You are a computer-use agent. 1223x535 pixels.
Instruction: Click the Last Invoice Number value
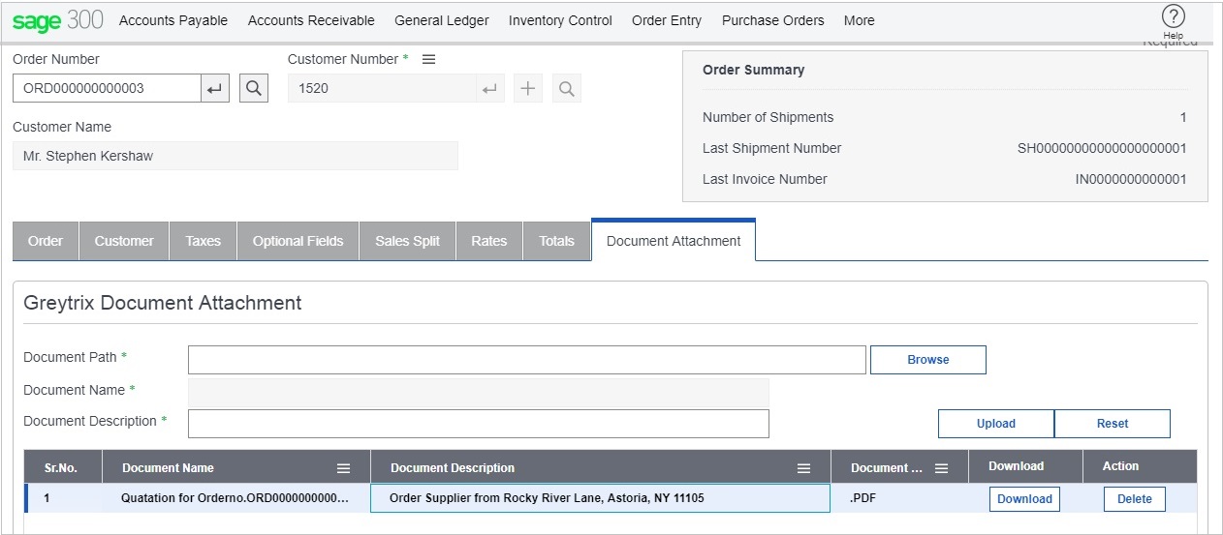click(x=1131, y=179)
